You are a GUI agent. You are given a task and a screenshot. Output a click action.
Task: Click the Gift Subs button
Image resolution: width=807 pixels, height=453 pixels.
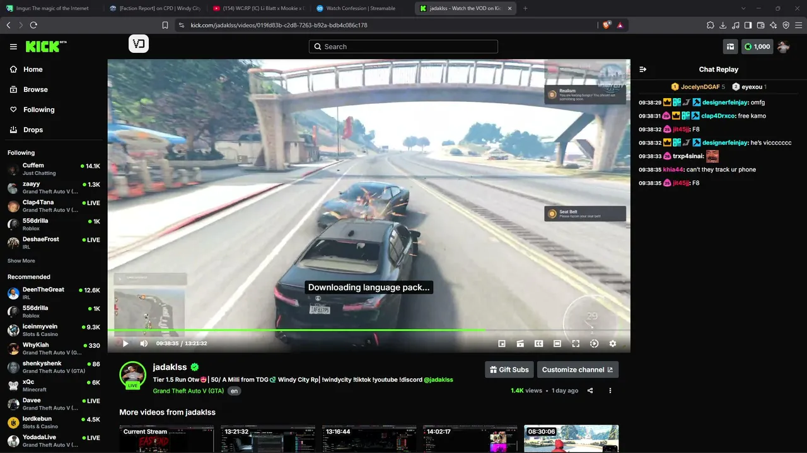pos(509,370)
